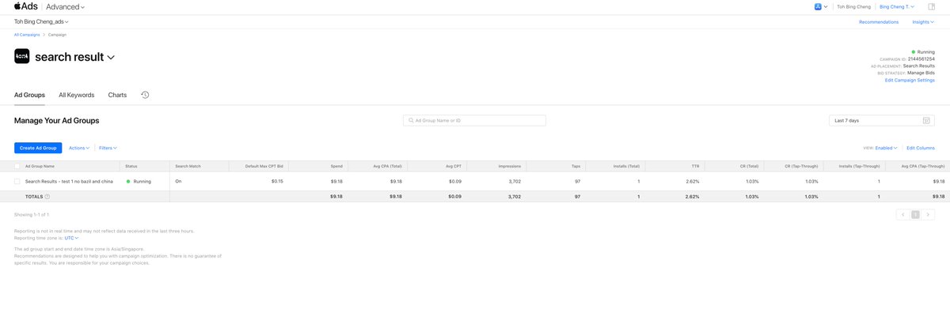This screenshot has width=950, height=309.
Task: Click the App Store app icon
Action: pyautogui.click(x=819, y=6)
